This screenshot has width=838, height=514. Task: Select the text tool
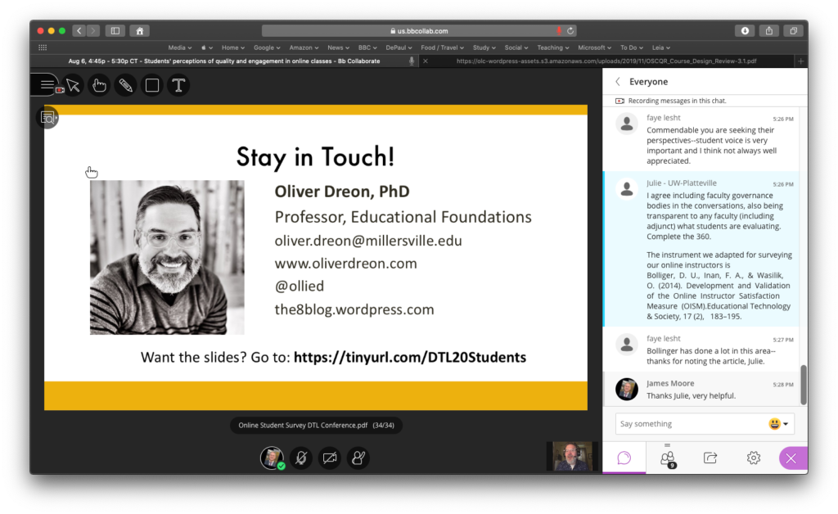point(178,85)
